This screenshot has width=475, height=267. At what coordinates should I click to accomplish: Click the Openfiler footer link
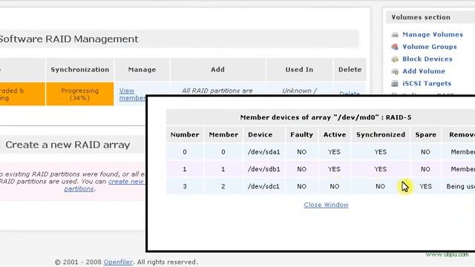pos(118,262)
